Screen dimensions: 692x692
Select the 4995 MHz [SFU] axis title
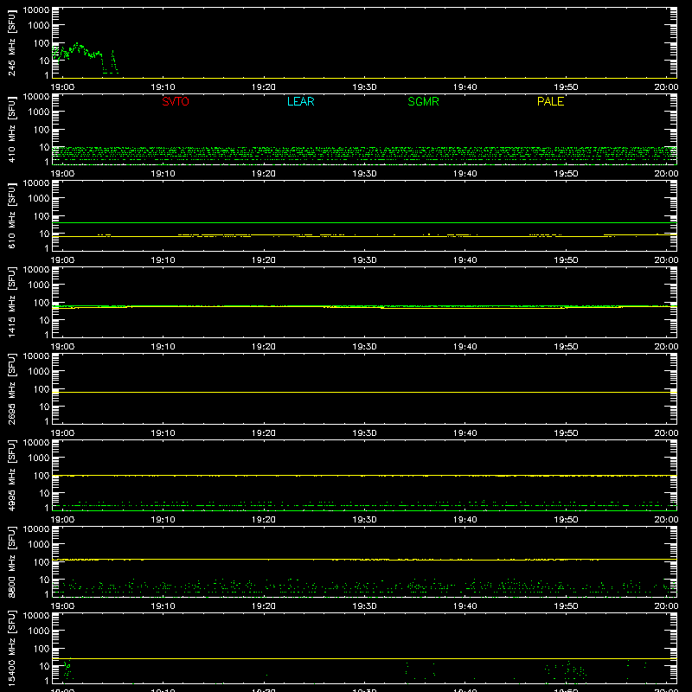click(x=11, y=475)
